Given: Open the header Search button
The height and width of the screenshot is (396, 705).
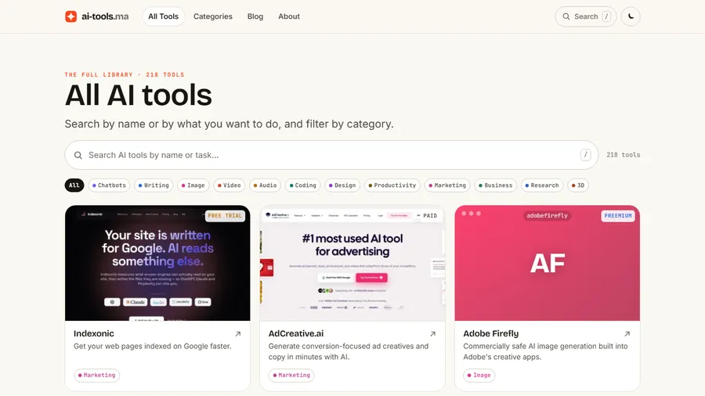Looking at the screenshot, I should tap(585, 16).
